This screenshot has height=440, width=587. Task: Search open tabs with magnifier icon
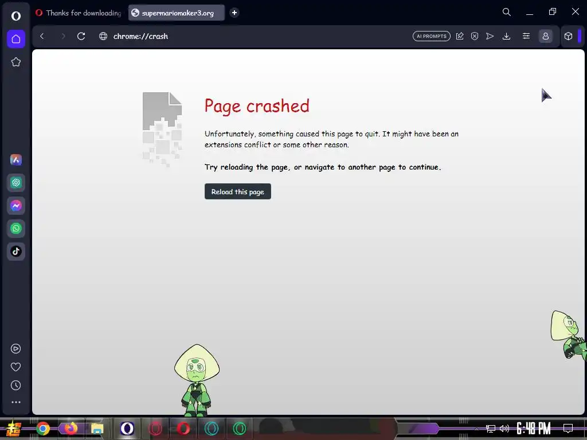[507, 13]
